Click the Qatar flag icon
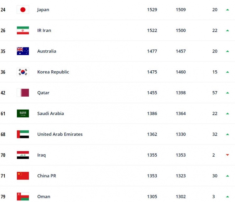The image size is (235, 202). [23, 93]
